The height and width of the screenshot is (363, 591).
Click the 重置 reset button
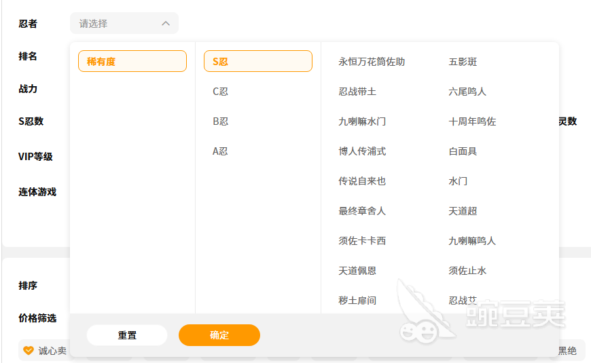(x=127, y=335)
